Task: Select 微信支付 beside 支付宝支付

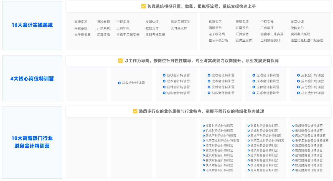Action: [152, 28]
